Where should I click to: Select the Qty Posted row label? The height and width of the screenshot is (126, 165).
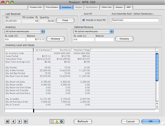pos(11,67)
